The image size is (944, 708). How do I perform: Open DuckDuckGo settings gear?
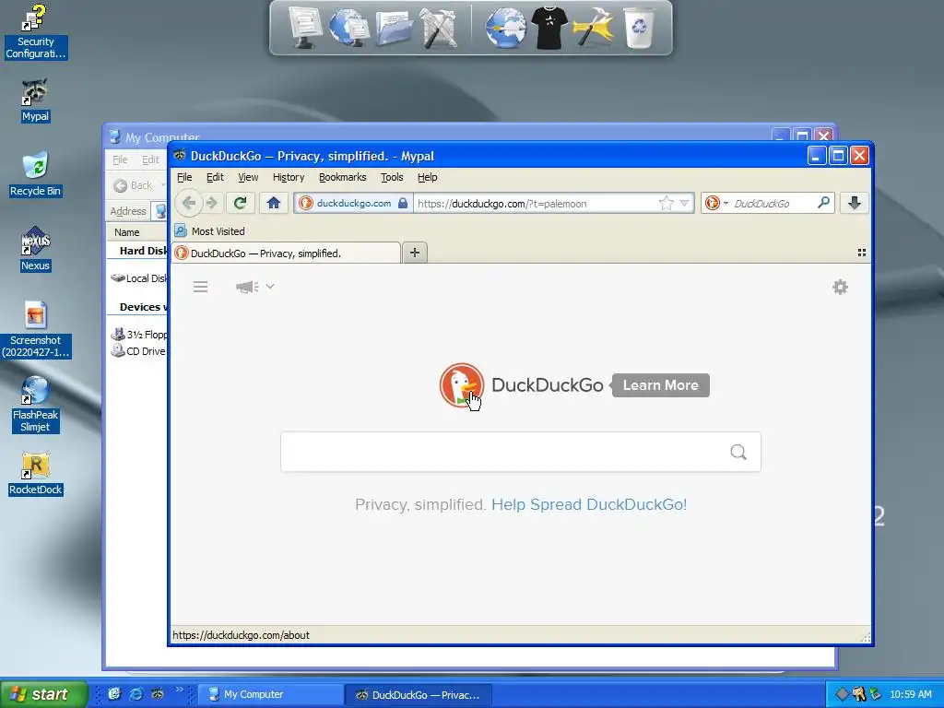click(x=840, y=287)
